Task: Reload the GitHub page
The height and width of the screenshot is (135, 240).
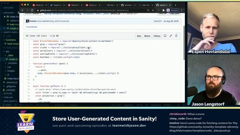Action: [x=32, y=10]
